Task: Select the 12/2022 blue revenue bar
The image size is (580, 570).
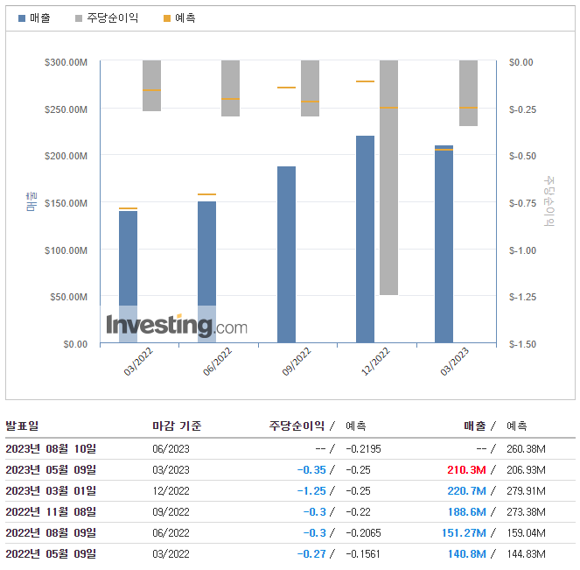Action: pos(365,239)
